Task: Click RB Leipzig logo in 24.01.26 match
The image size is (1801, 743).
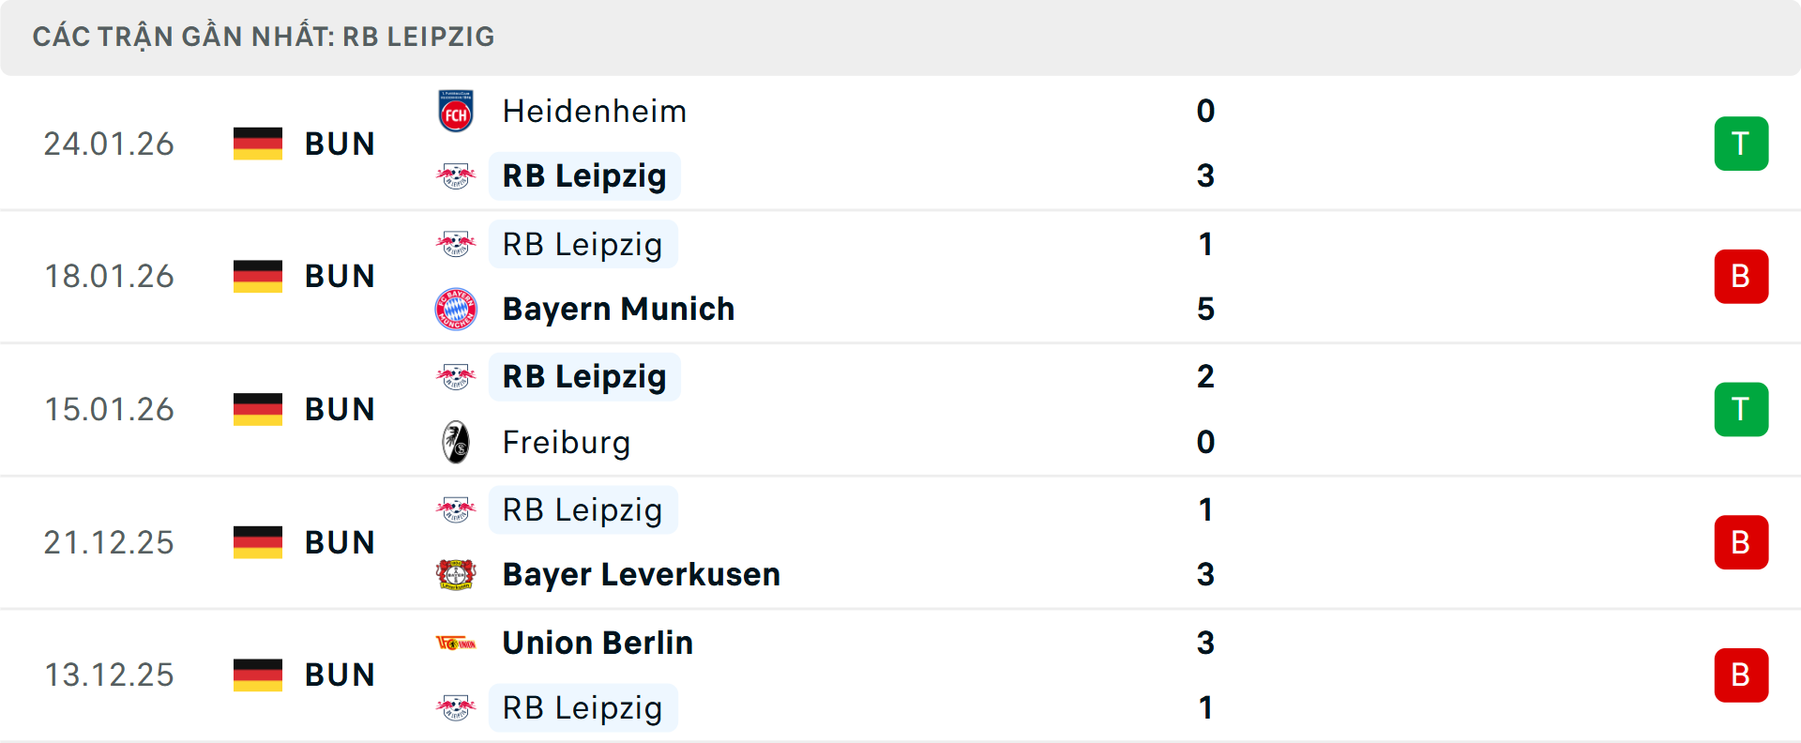Action: pos(456,176)
